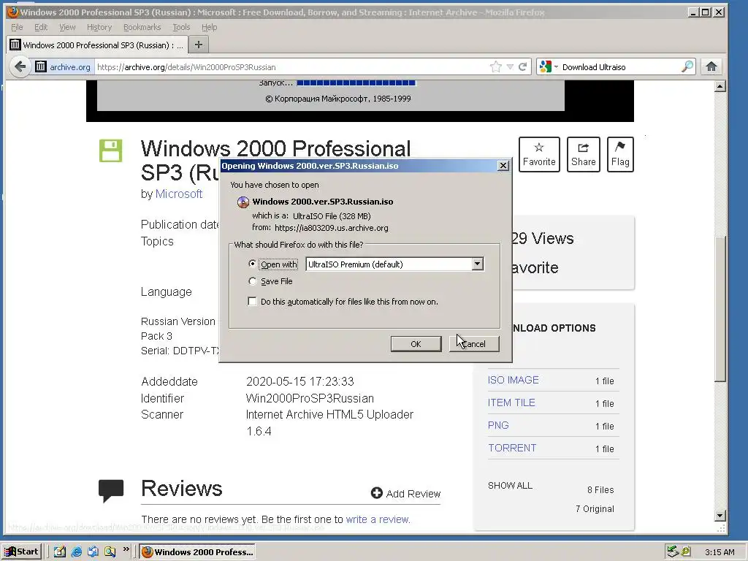The width and height of the screenshot is (748, 561).
Task: Open the History menu
Action: (99, 27)
